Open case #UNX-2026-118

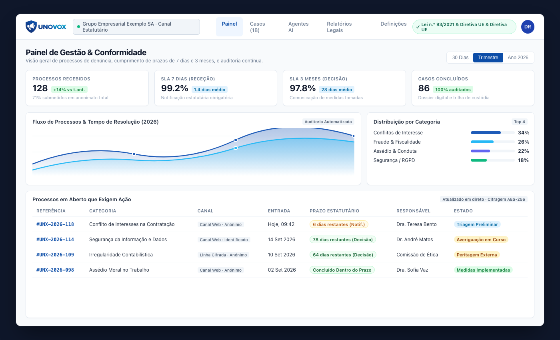pos(55,224)
